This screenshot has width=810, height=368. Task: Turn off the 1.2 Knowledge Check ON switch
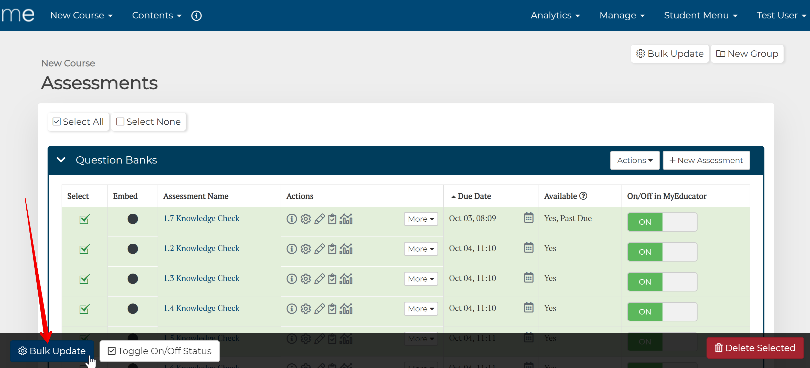pos(662,252)
